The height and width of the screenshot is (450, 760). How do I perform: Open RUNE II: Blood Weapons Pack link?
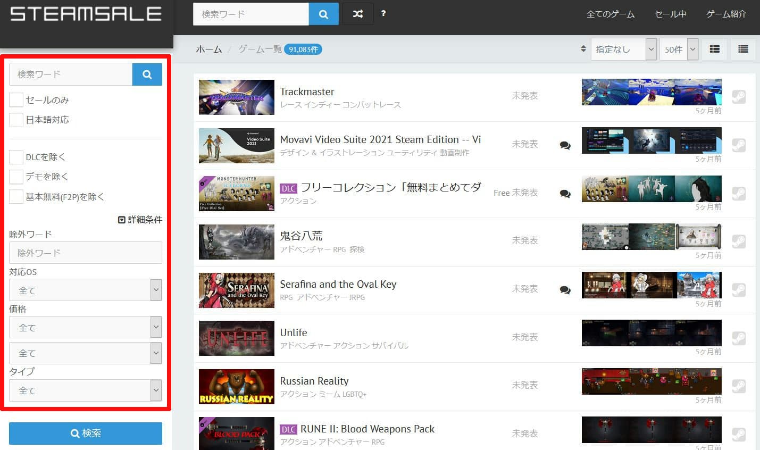coord(368,429)
